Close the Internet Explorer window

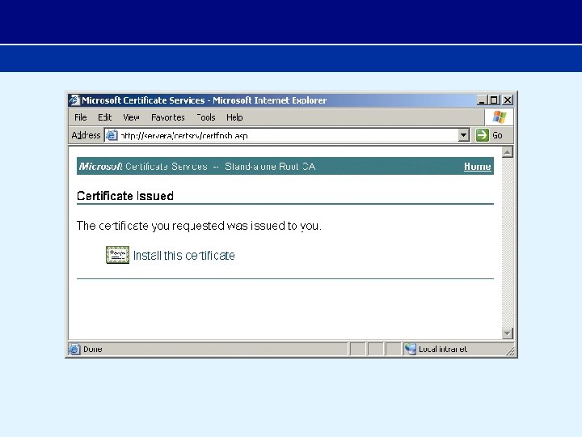pos(508,100)
